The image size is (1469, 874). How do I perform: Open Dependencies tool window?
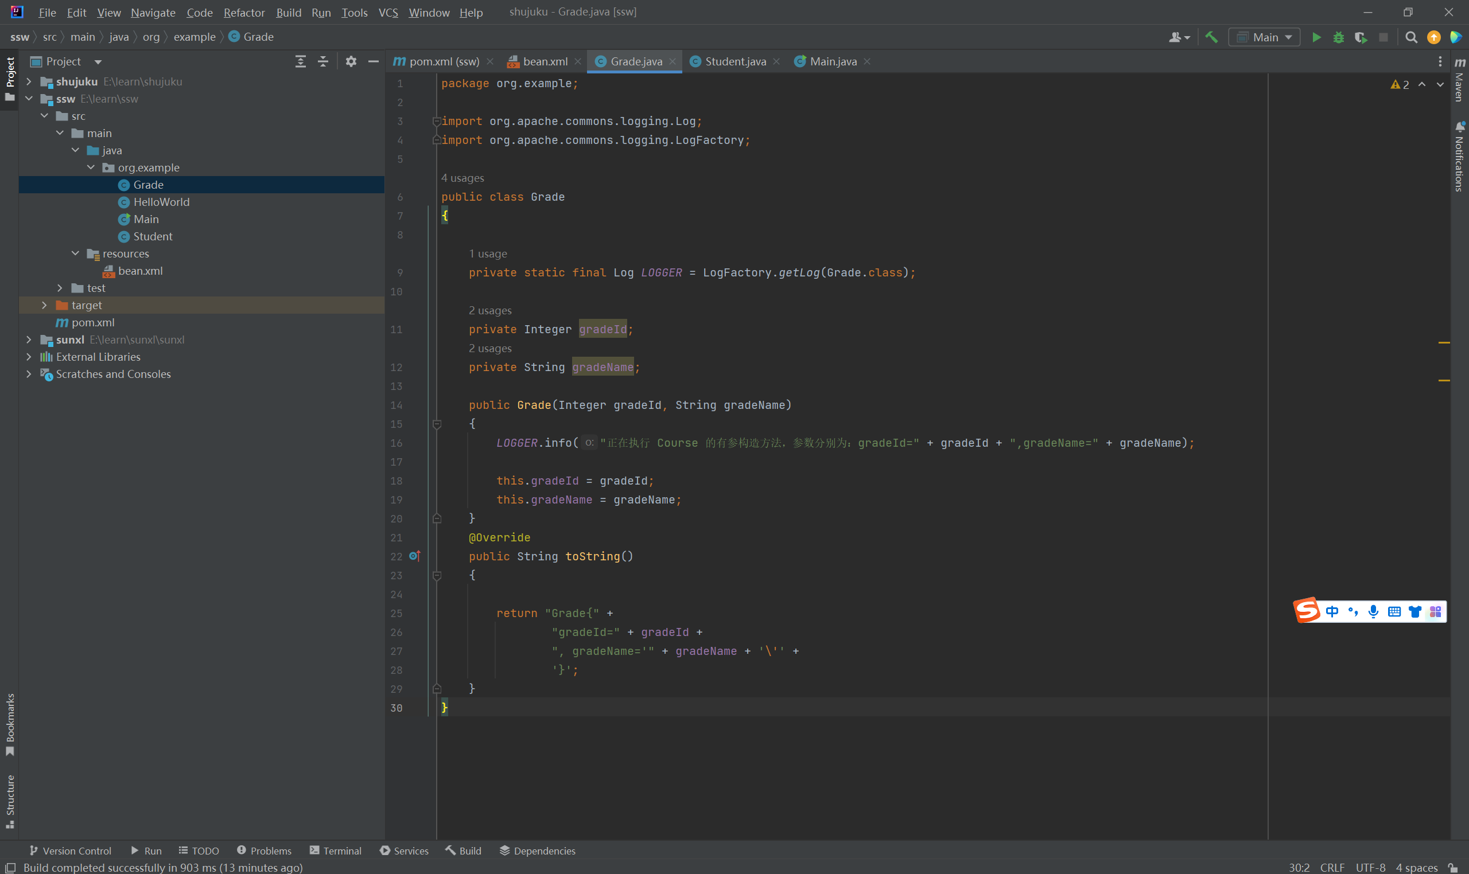[x=538, y=850]
